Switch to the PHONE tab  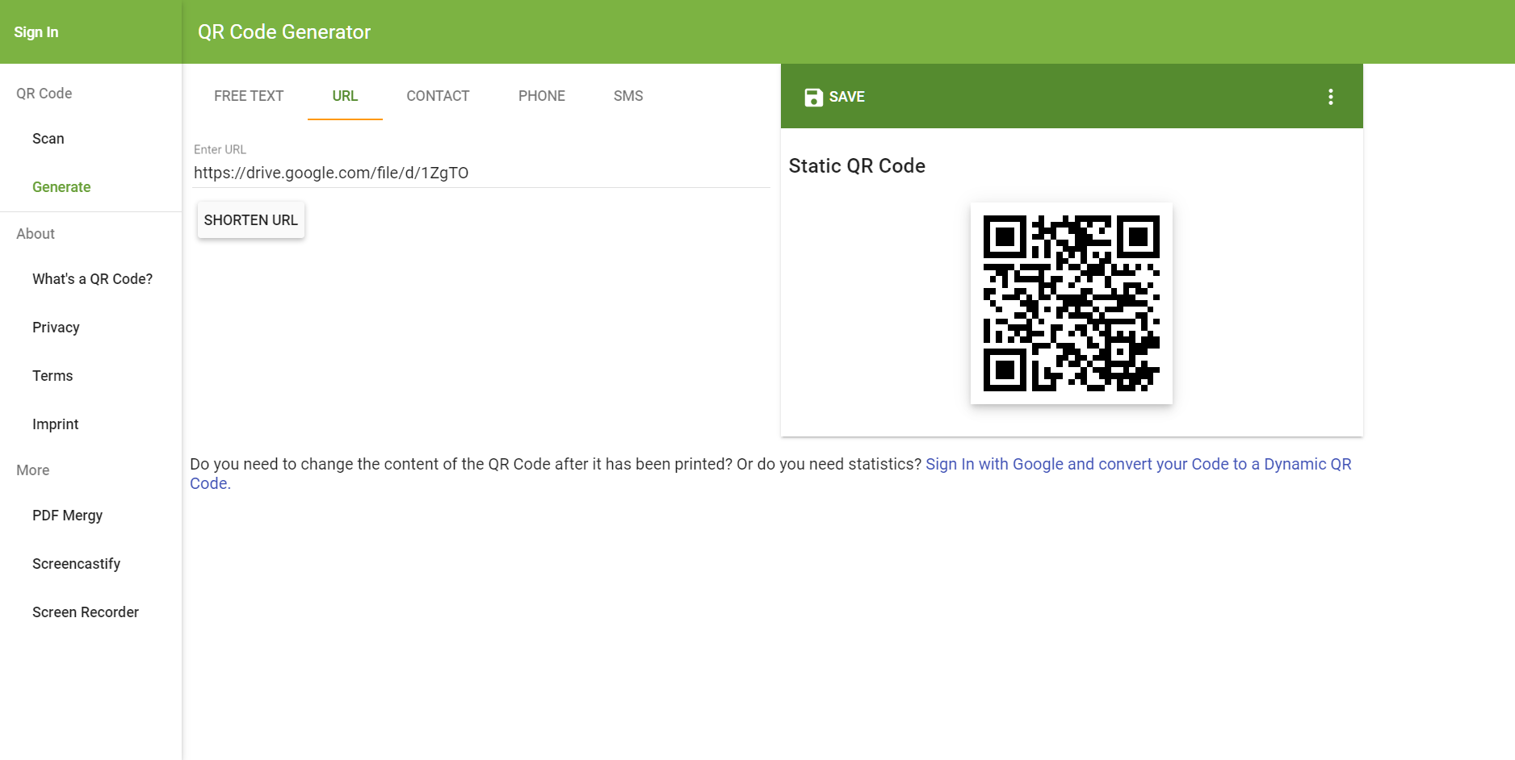coord(542,96)
